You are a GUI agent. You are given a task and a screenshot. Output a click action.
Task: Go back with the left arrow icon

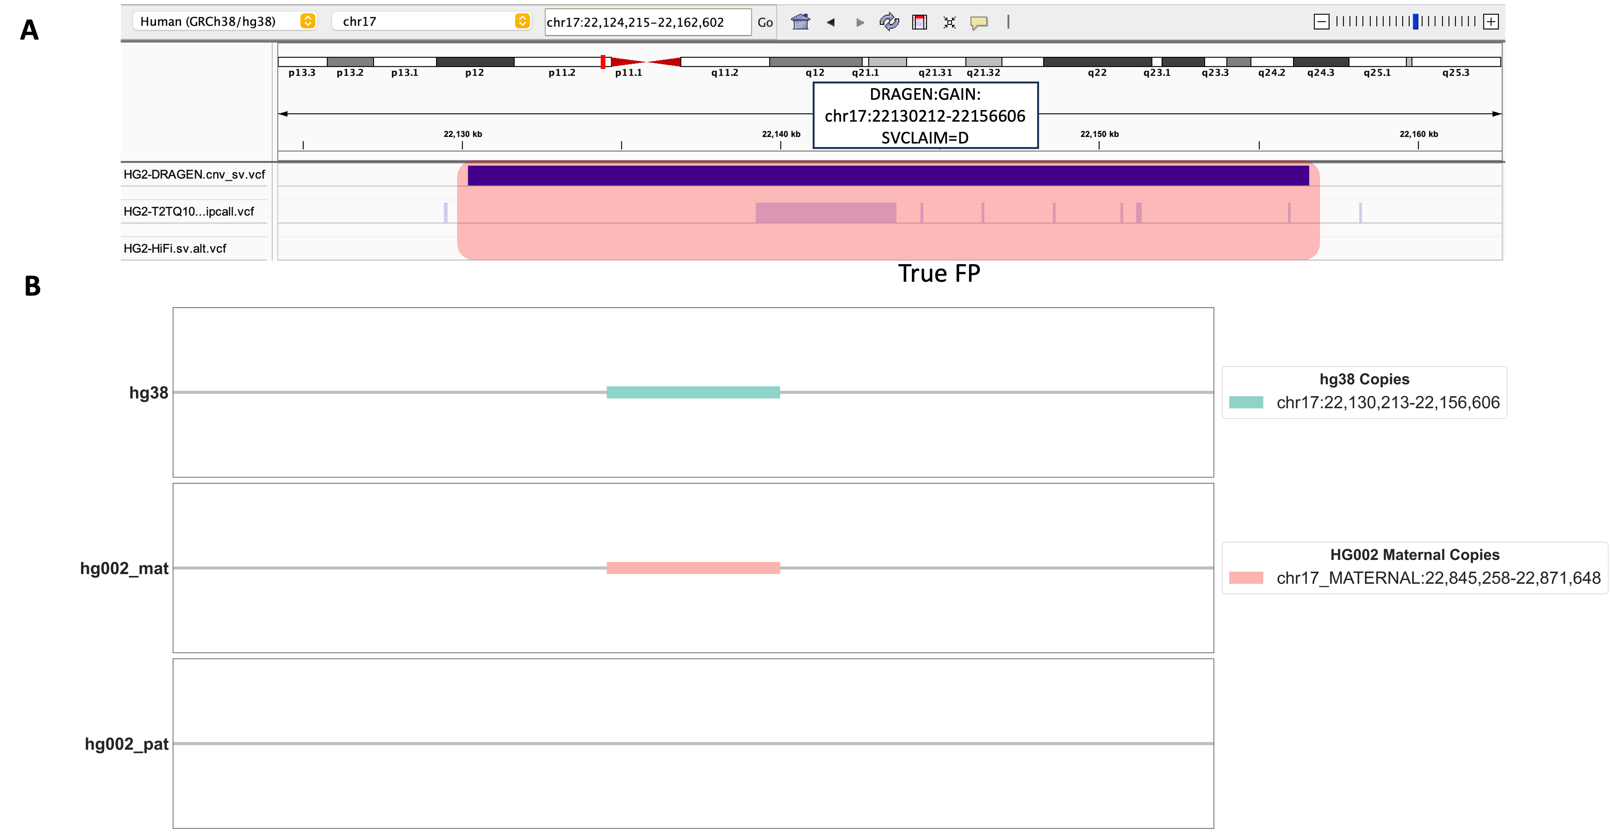coord(830,23)
